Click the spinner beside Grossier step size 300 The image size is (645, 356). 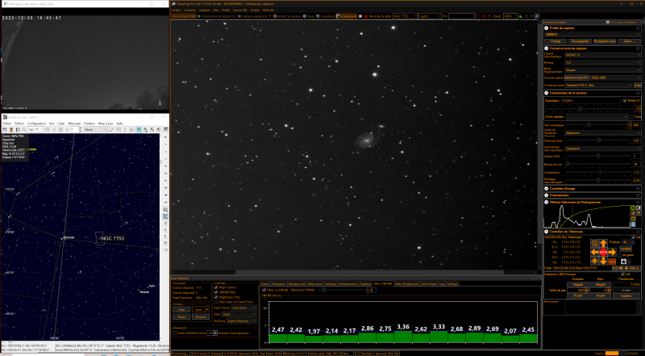(587, 290)
